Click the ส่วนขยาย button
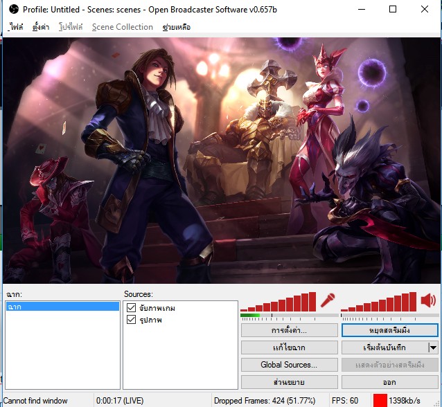 [x=289, y=382]
